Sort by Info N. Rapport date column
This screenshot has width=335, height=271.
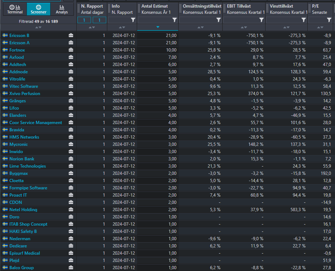pos(122,28)
